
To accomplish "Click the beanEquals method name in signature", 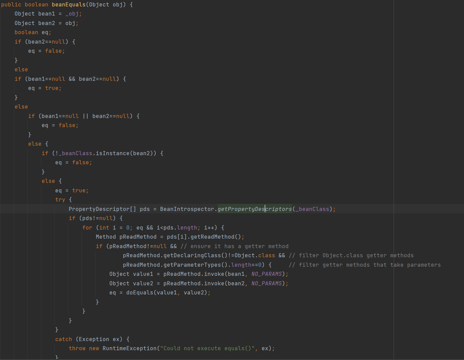I will tap(68, 5).
